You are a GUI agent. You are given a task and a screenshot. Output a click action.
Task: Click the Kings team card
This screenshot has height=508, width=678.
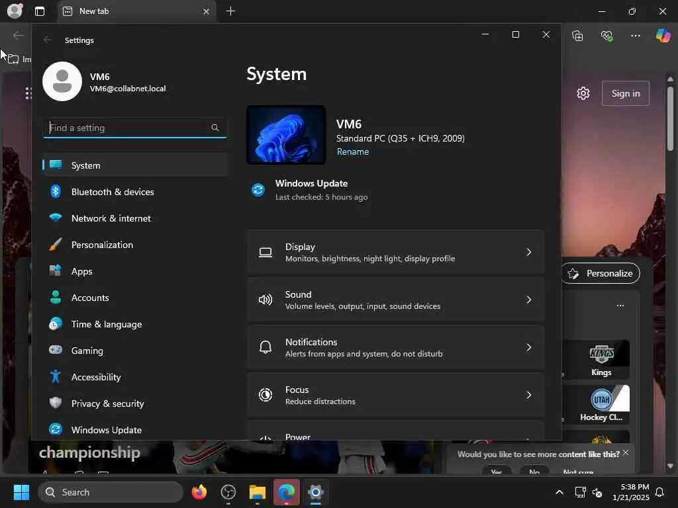pyautogui.click(x=601, y=359)
